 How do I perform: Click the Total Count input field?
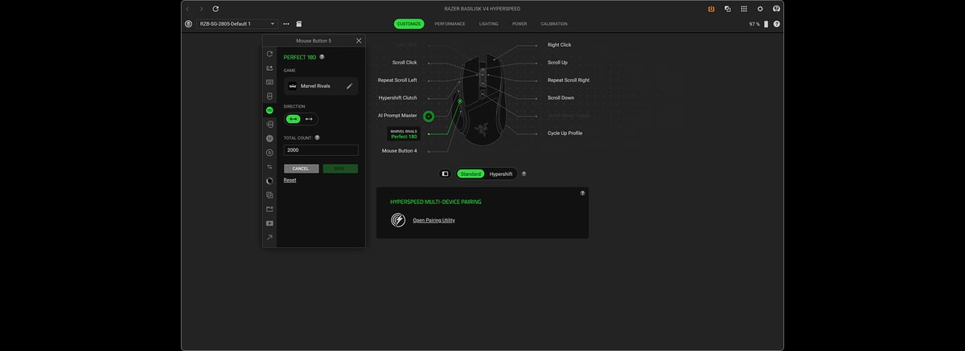click(x=321, y=150)
